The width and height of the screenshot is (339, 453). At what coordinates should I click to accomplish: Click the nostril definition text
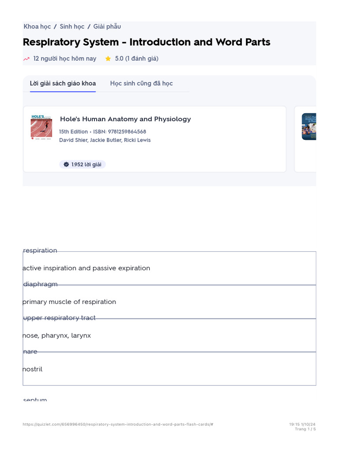point(33,369)
